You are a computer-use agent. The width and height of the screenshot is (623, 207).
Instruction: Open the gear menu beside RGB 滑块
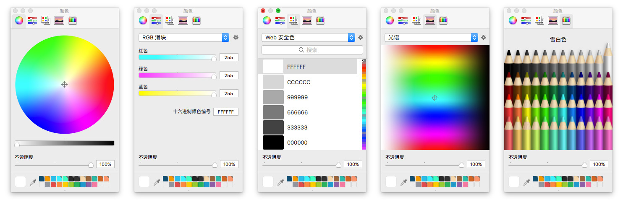pos(236,37)
